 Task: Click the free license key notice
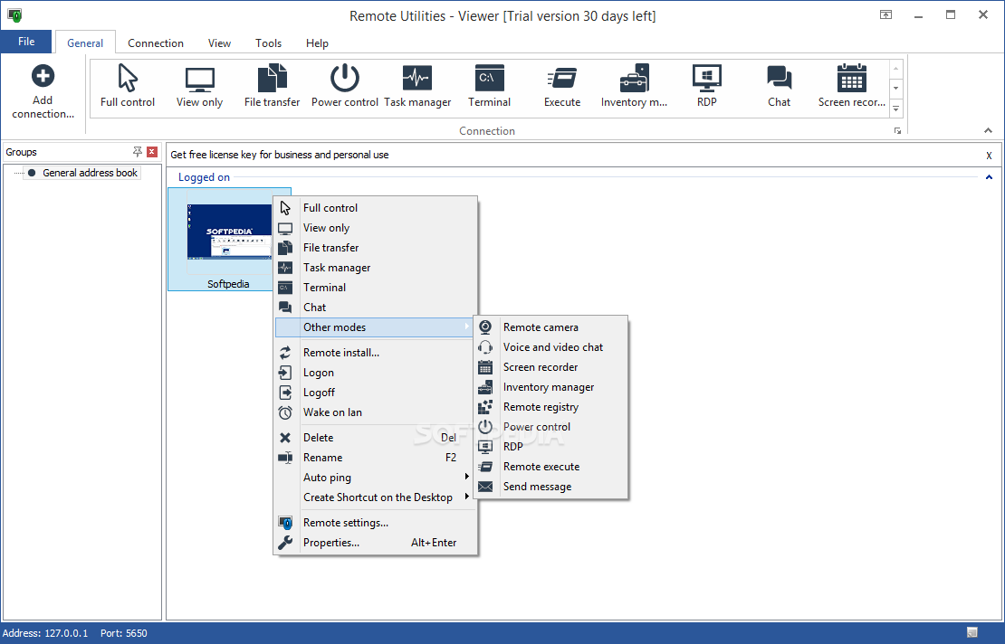pos(280,155)
